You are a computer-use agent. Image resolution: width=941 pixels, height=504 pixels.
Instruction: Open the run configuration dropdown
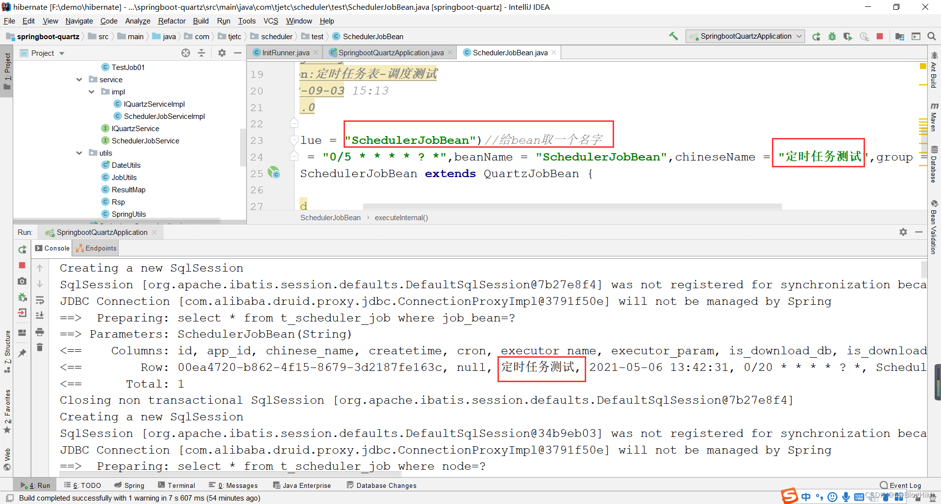745,36
